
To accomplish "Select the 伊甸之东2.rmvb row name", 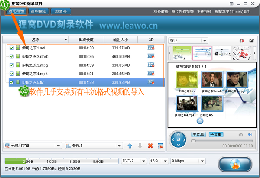I will 35,57.
